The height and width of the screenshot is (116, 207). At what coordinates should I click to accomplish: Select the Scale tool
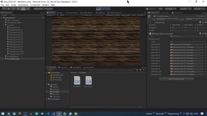[x=18, y=9]
